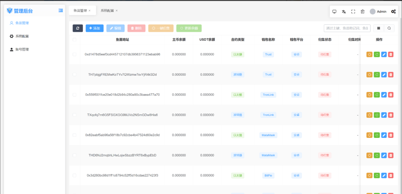
Task: Open the column grid view toggle
Action: click(378, 28)
